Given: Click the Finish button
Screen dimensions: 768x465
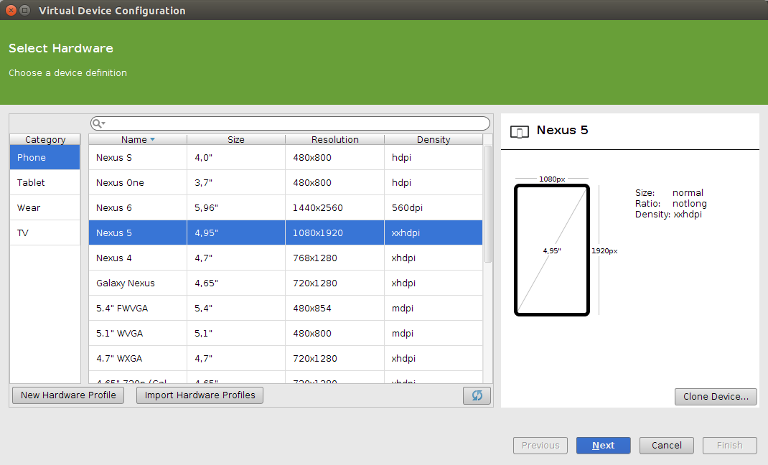Looking at the screenshot, I should [730, 446].
